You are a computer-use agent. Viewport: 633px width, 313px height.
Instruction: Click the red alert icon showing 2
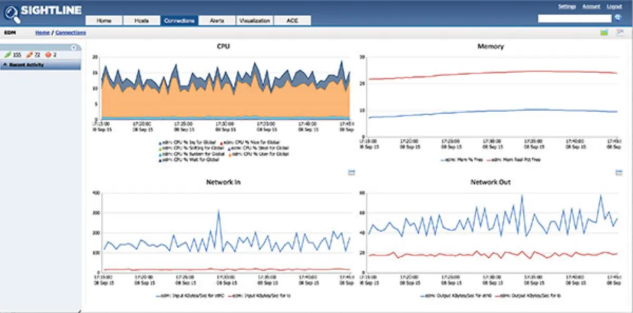tap(49, 54)
